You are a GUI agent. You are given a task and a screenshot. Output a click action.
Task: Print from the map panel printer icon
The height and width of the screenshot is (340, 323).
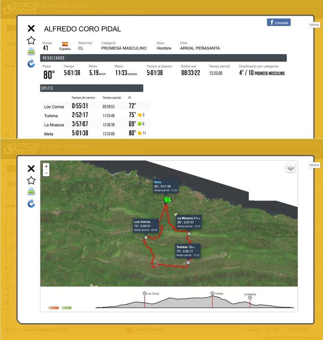31,192
